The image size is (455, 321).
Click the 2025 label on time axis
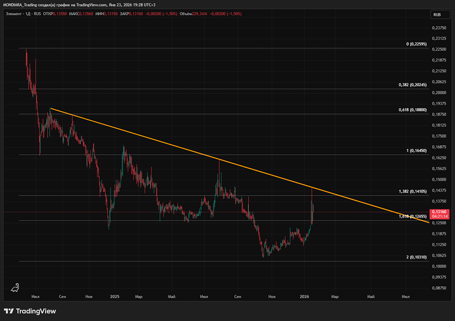click(115, 296)
